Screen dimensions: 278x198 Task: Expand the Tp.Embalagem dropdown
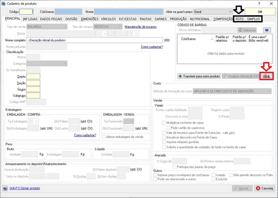(x=34, y=121)
